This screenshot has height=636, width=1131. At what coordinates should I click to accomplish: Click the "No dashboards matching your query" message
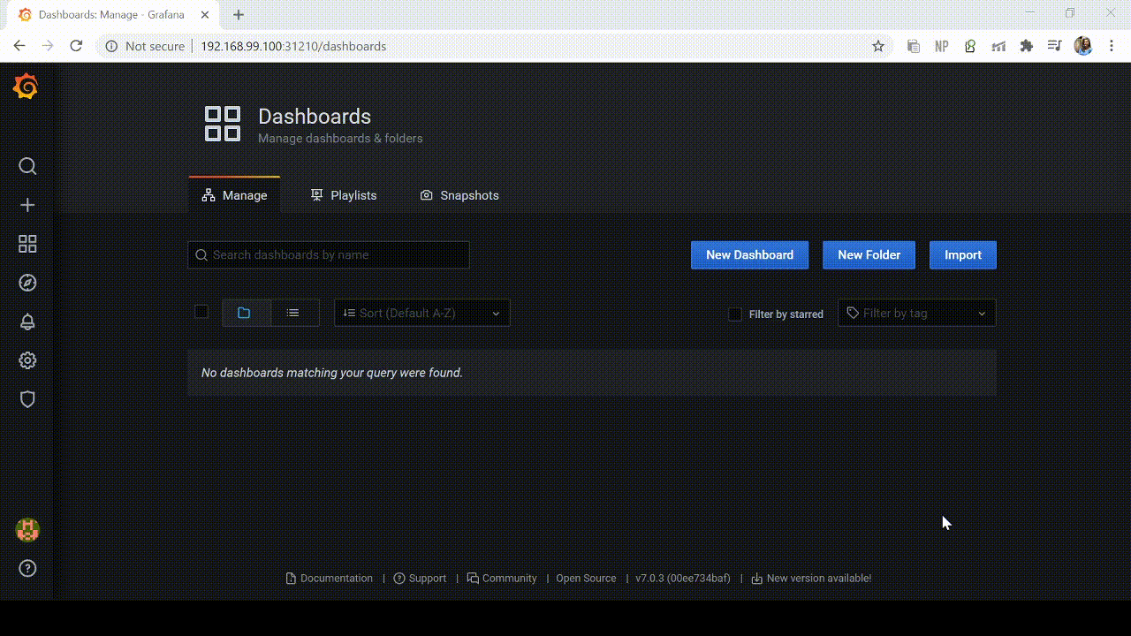pos(332,373)
